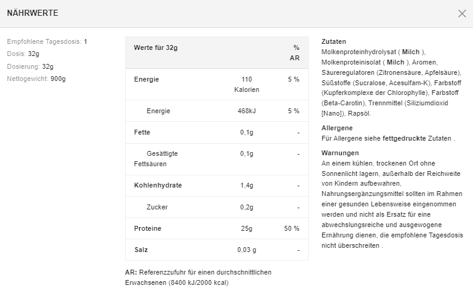Select the Kohlenhydrate row label
Image resolution: width=473 pixels, height=291 pixels.
click(157, 185)
